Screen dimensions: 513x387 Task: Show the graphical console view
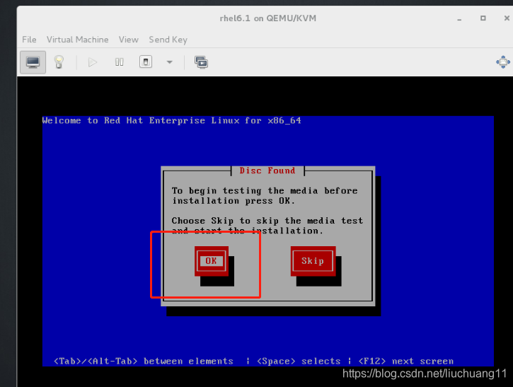pos(33,62)
